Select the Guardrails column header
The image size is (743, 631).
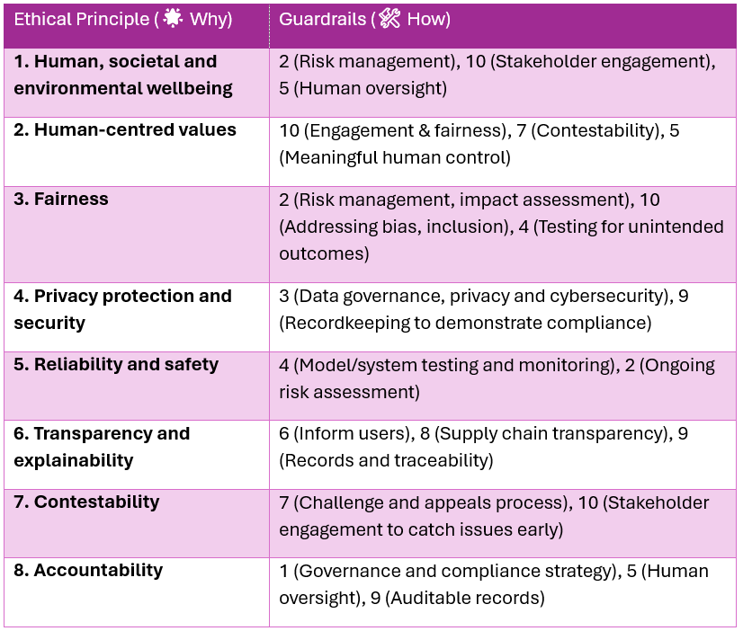(x=321, y=20)
